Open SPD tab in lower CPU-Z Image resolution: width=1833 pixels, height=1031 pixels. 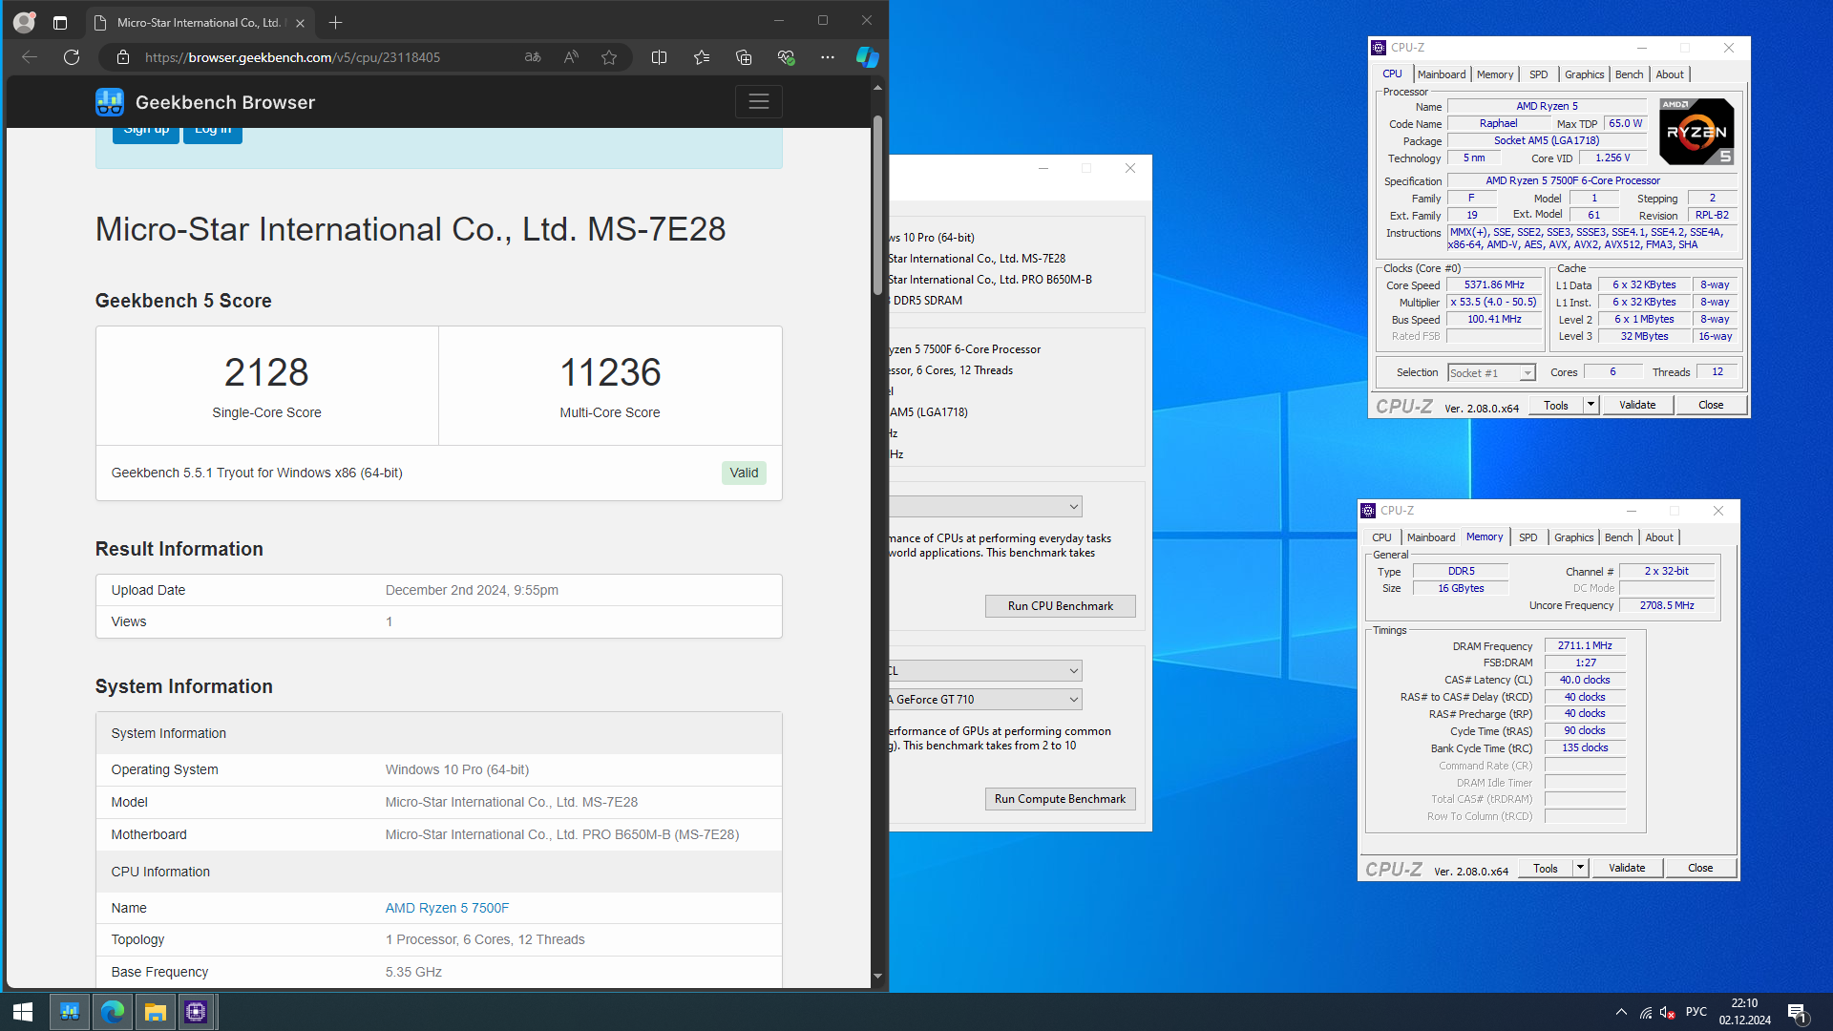pyautogui.click(x=1527, y=537)
